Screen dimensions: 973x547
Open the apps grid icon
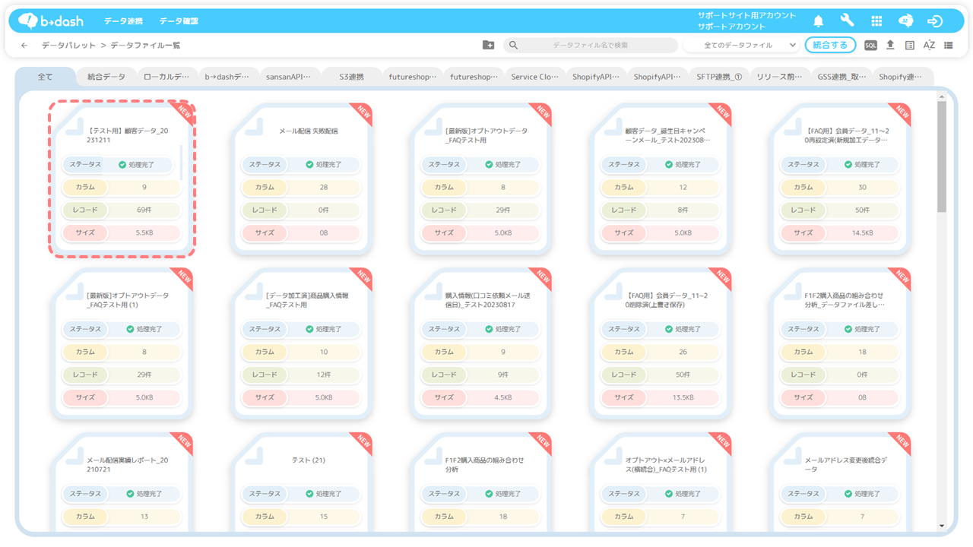coord(876,21)
